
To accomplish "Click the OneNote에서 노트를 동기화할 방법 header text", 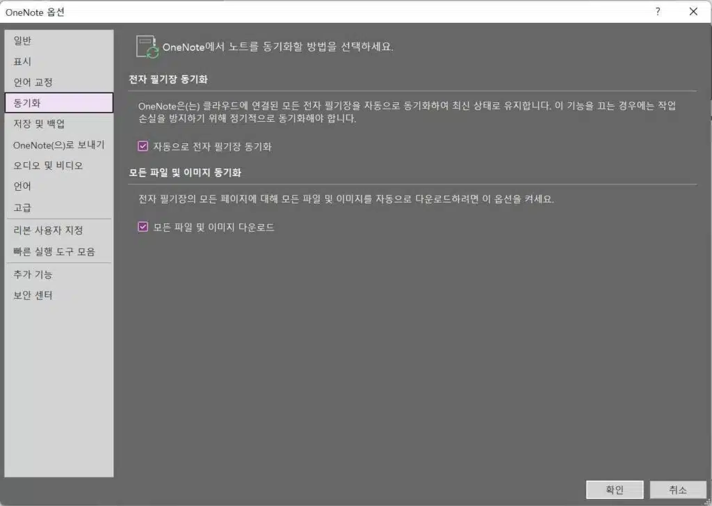I will coord(278,47).
